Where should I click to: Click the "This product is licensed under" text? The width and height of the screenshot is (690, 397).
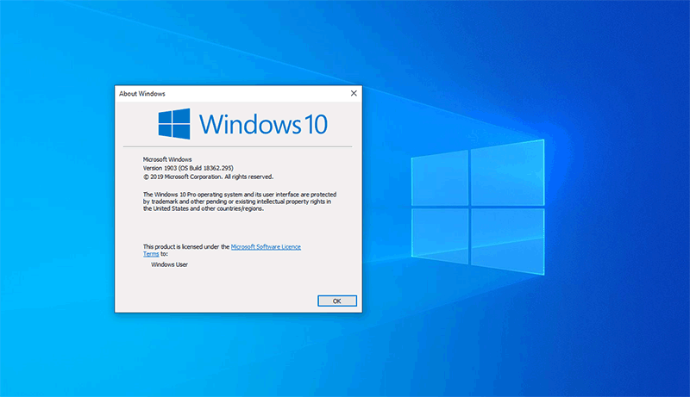185,246
